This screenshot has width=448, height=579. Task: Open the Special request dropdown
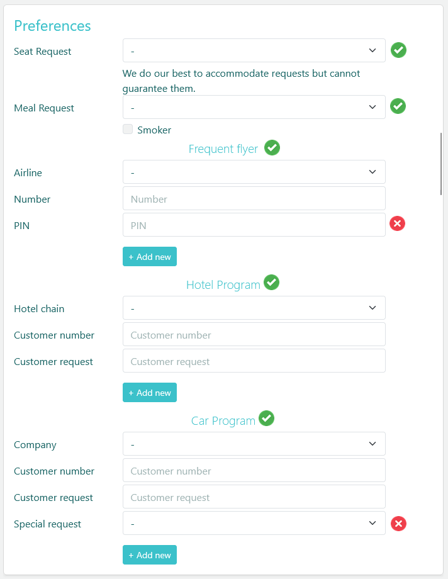coord(254,523)
